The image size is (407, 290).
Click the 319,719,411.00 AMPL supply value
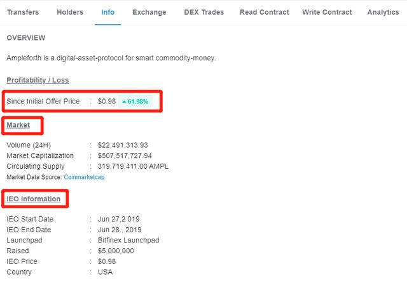(133, 166)
